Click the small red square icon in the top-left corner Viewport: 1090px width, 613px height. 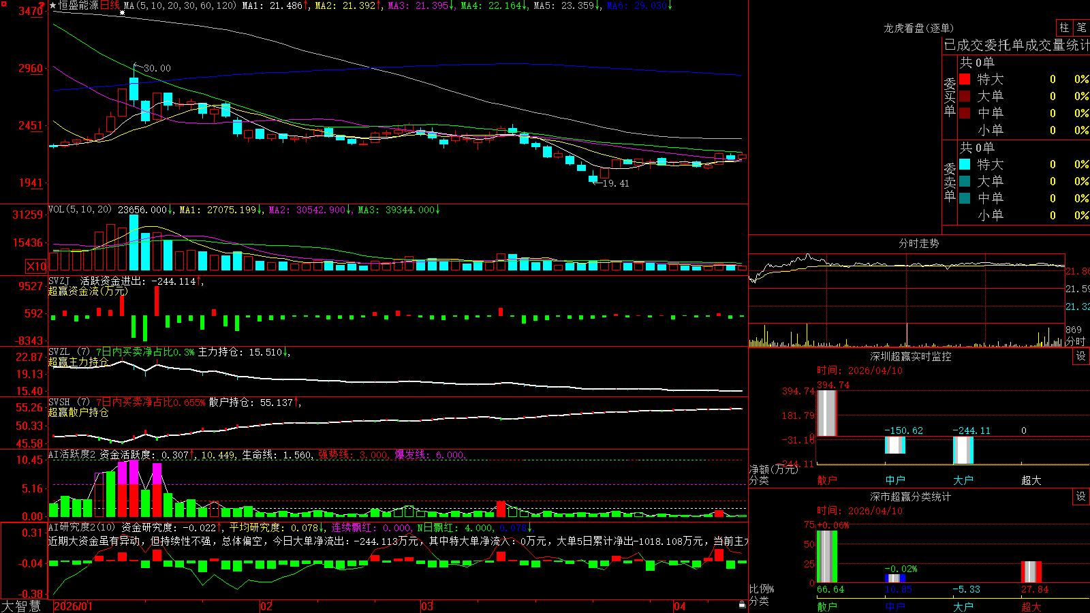[x=3, y=4]
